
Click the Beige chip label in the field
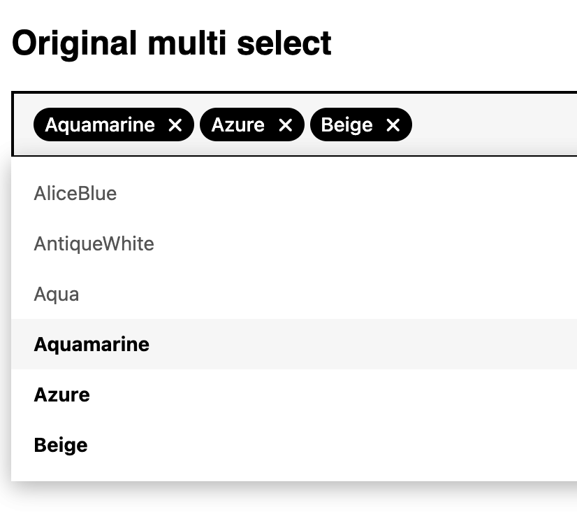[347, 125]
